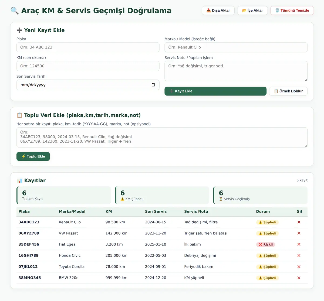Screen dimensions: 324x301
Task: Click into the Marka / Model field
Action: click(x=236, y=47)
